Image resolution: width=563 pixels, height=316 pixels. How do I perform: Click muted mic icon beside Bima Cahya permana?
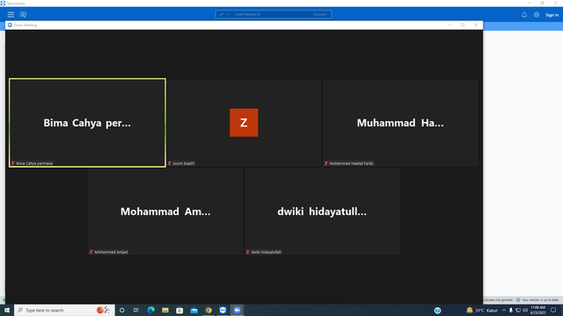(x=13, y=163)
